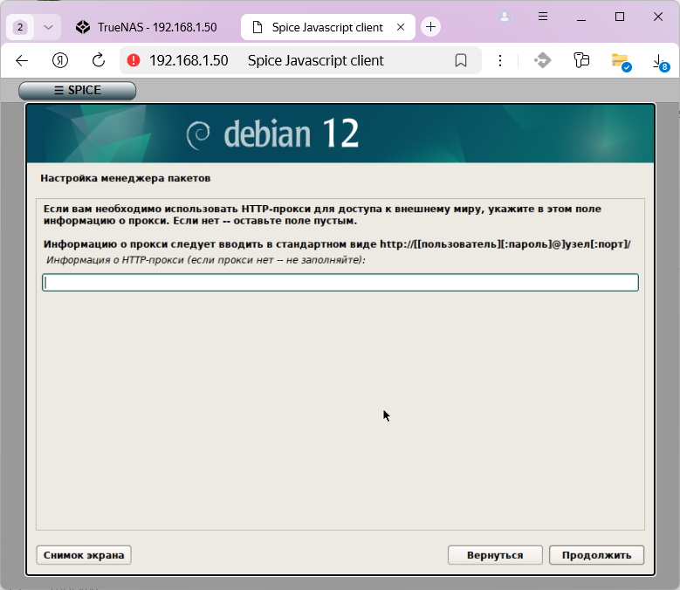Click the heading Настройка менеджера пакетов
The width and height of the screenshot is (680, 590).
point(126,178)
